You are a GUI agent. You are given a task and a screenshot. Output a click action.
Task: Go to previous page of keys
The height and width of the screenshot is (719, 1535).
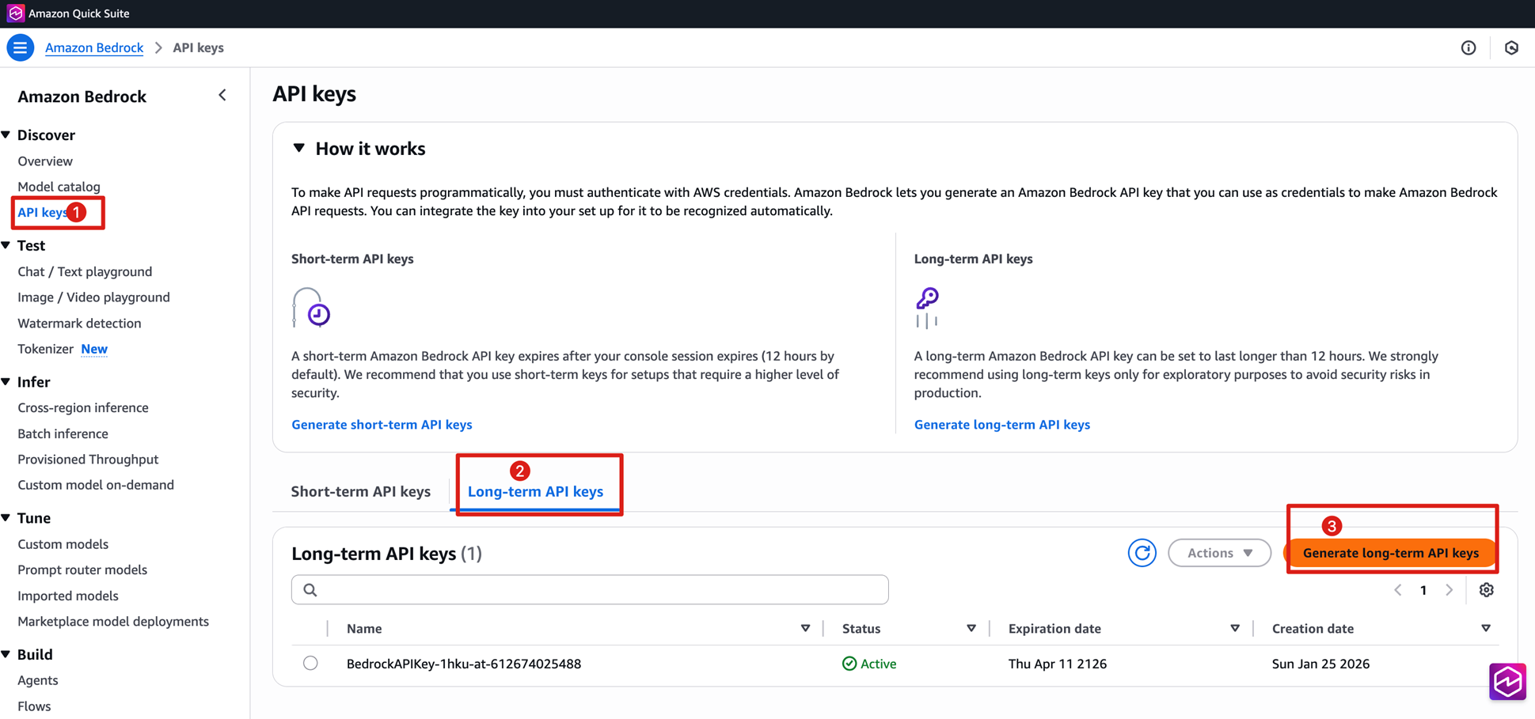point(1398,590)
